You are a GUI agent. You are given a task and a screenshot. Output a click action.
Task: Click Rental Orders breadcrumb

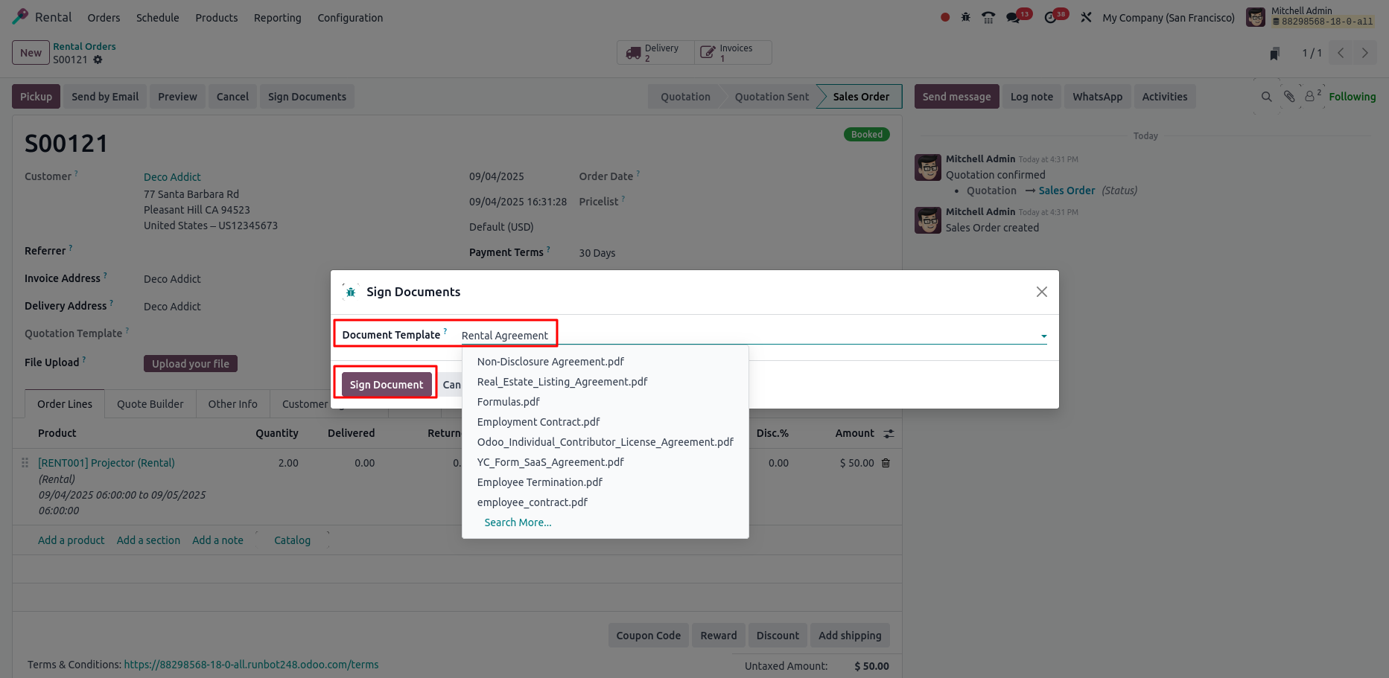tap(84, 46)
